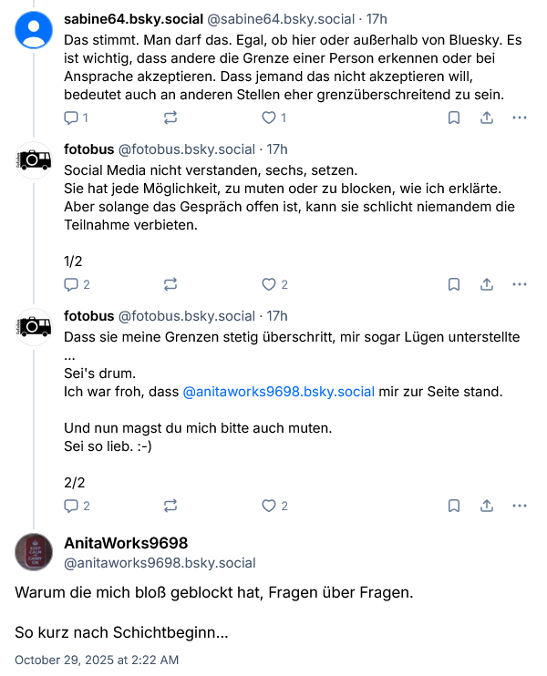The height and width of the screenshot is (676, 547).
Task: Like sabine64's post about Grenze
Action: pyautogui.click(x=269, y=118)
